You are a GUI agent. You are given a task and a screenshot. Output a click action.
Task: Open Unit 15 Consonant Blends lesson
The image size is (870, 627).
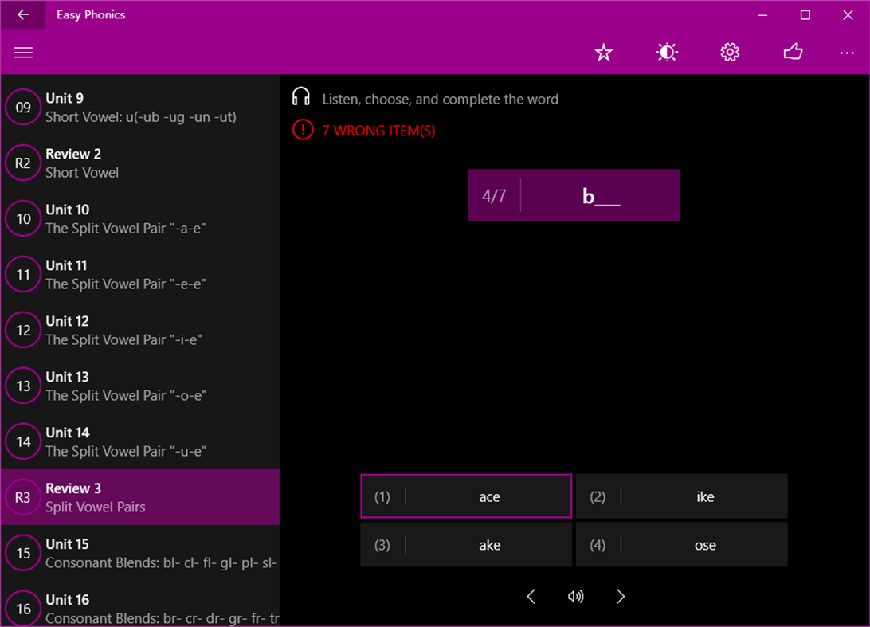point(140,552)
